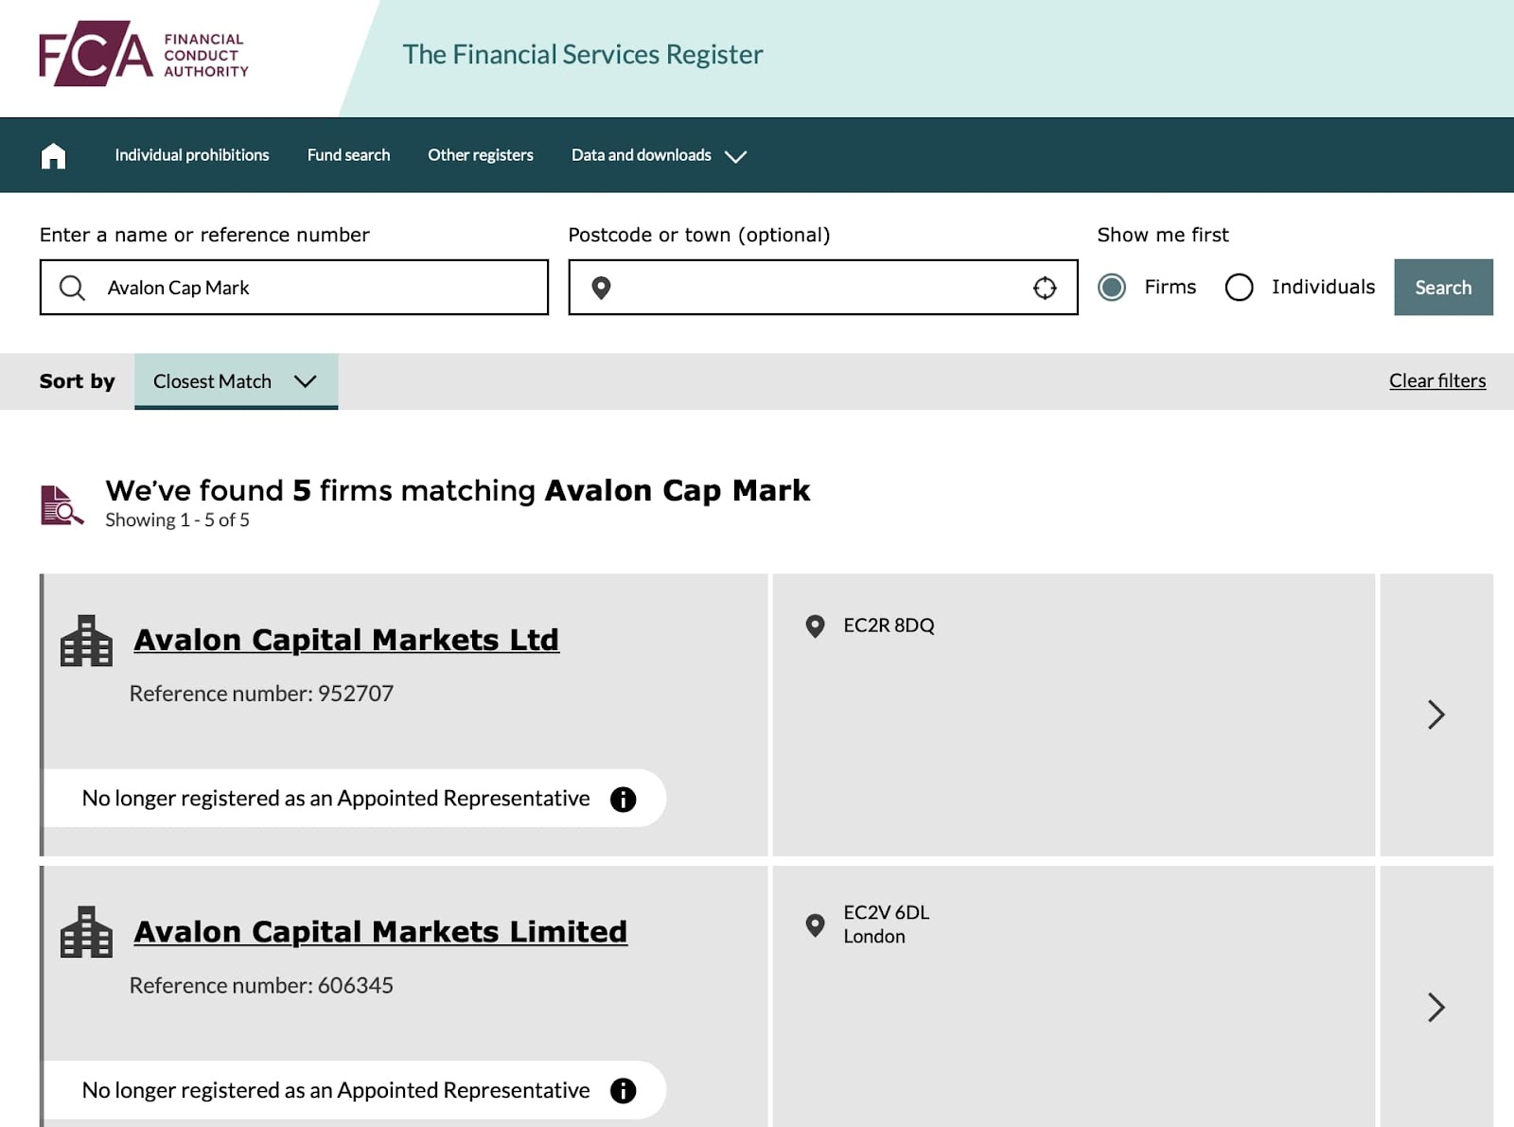Viewport: 1514px width, 1127px height.
Task: Open Fund search page
Action: point(348,155)
